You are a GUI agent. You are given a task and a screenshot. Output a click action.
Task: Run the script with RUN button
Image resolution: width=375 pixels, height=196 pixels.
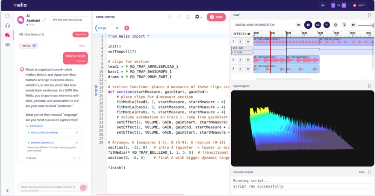pos(216,17)
